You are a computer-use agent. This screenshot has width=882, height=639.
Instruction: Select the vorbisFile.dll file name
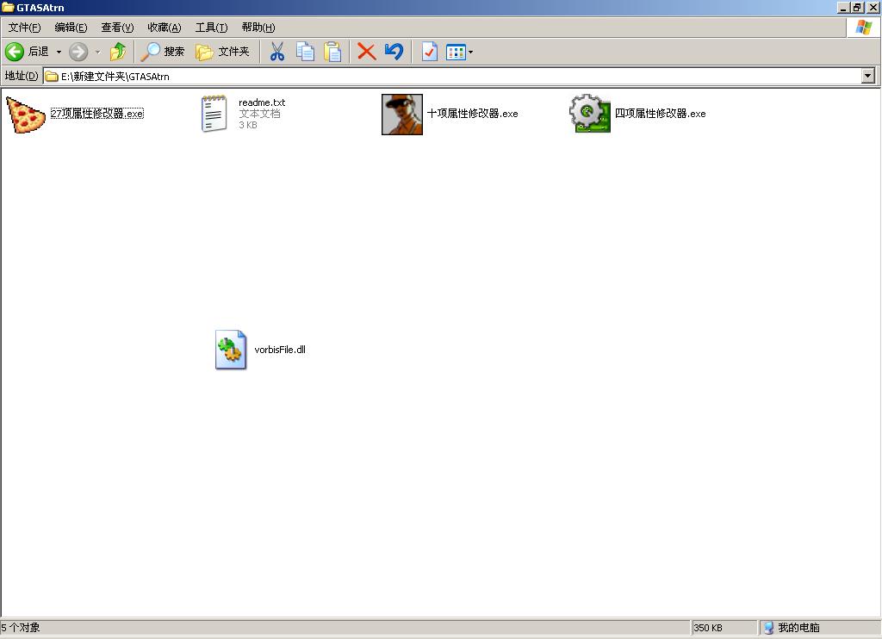(280, 350)
